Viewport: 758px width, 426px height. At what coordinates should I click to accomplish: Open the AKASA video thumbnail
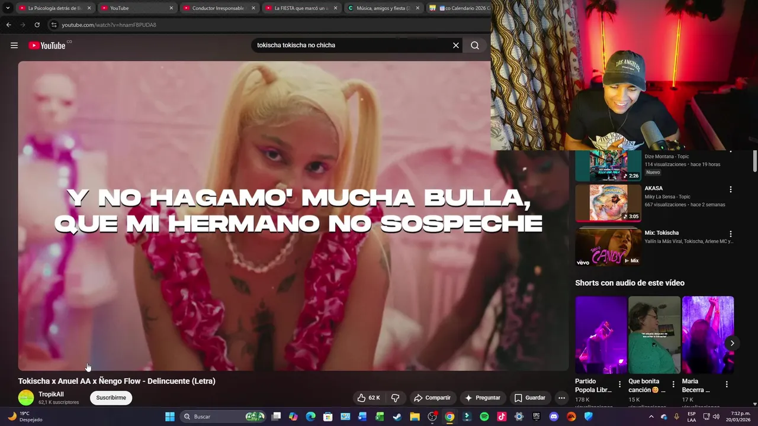click(608, 203)
